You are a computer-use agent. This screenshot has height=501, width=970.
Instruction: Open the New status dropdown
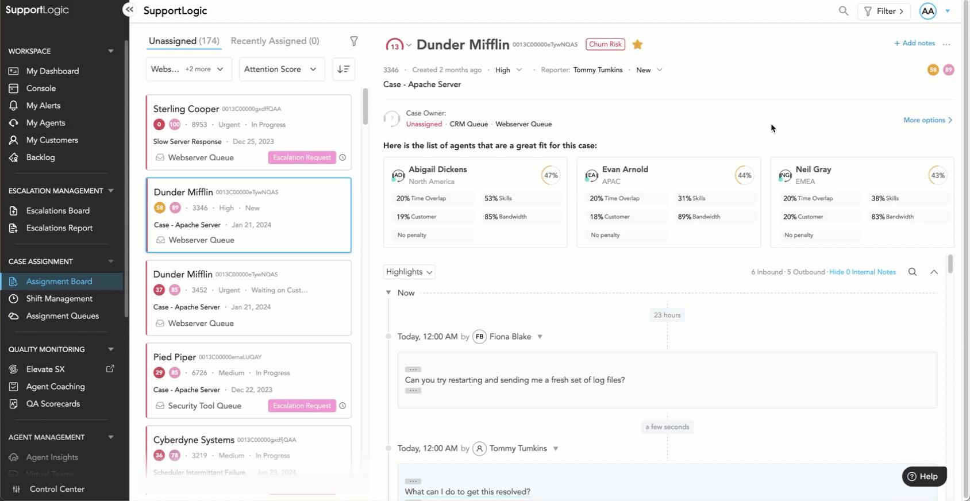[649, 70]
